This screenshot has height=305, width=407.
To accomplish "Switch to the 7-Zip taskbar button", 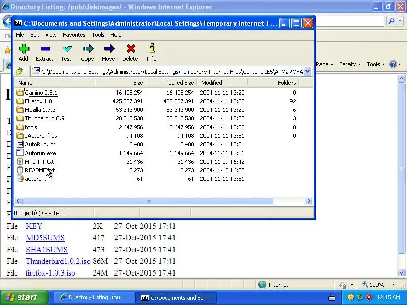I will 177,298.
